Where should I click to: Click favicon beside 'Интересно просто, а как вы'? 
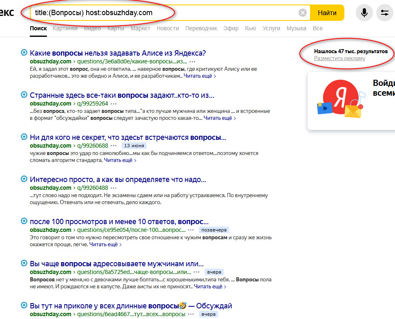coord(24,179)
